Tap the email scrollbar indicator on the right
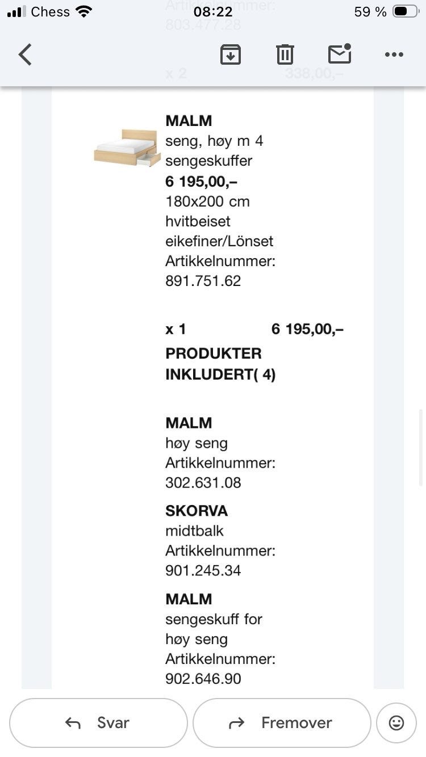The height and width of the screenshot is (757, 426). (421, 447)
